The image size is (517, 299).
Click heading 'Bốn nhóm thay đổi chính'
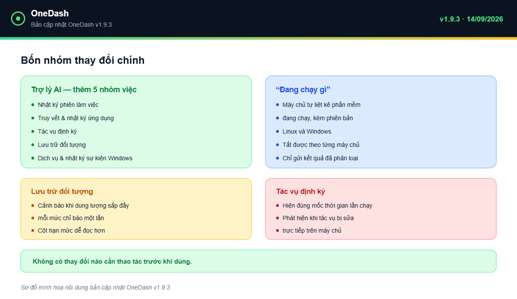click(x=83, y=60)
